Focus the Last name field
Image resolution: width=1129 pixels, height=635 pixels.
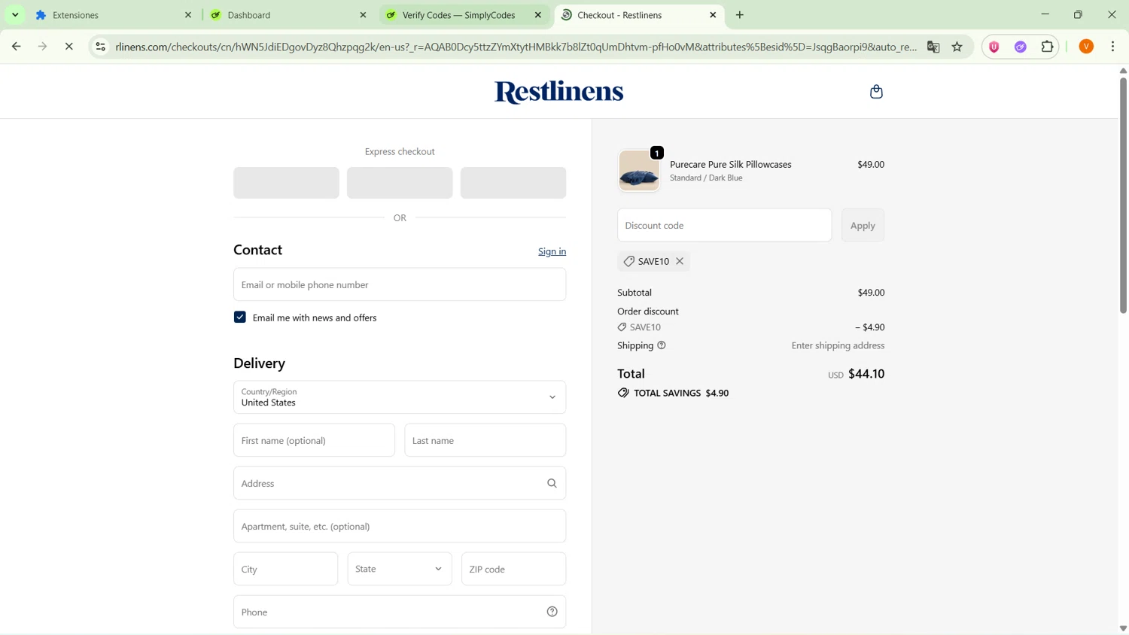[485, 440]
